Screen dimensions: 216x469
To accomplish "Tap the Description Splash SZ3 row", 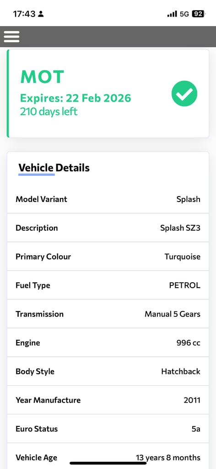I will click(x=108, y=228).
